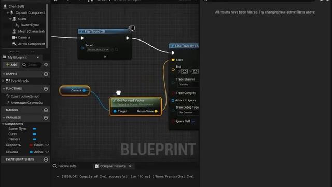Viewport: 332px width, 187px height.
Task: Collapse the VARIABLES section
Action: pyautogui.click(x=4, y=118)
